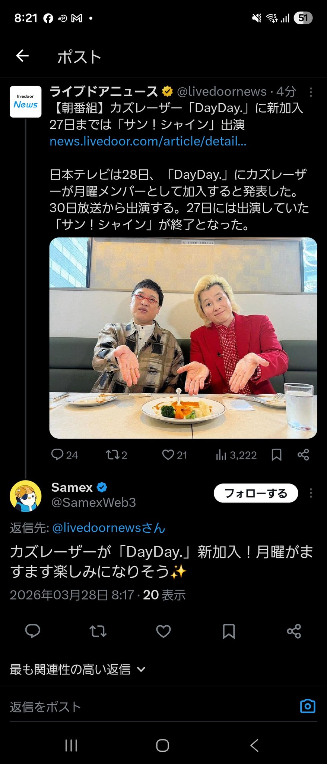Image resolution: width=327 pixels, height=764 pixels.
Task: Open replies on livedoornews post (24)
Action: click(x=64, y=455)
